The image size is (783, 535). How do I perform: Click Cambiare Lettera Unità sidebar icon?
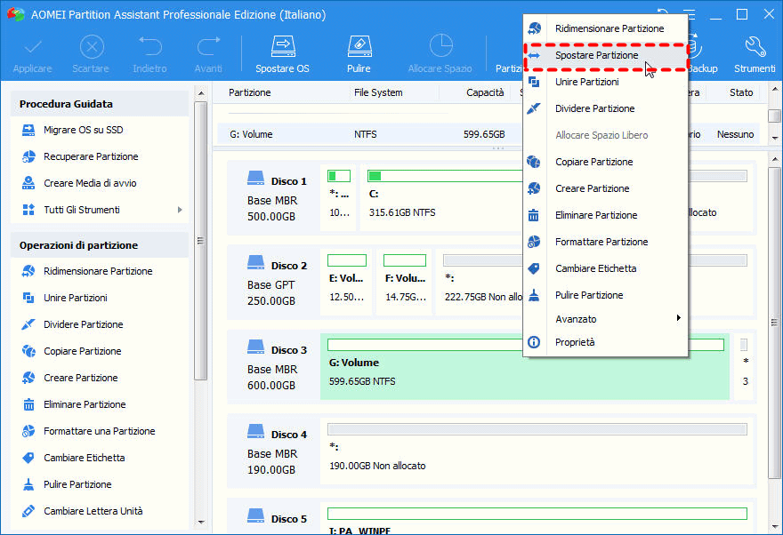[x=28, y=511]
